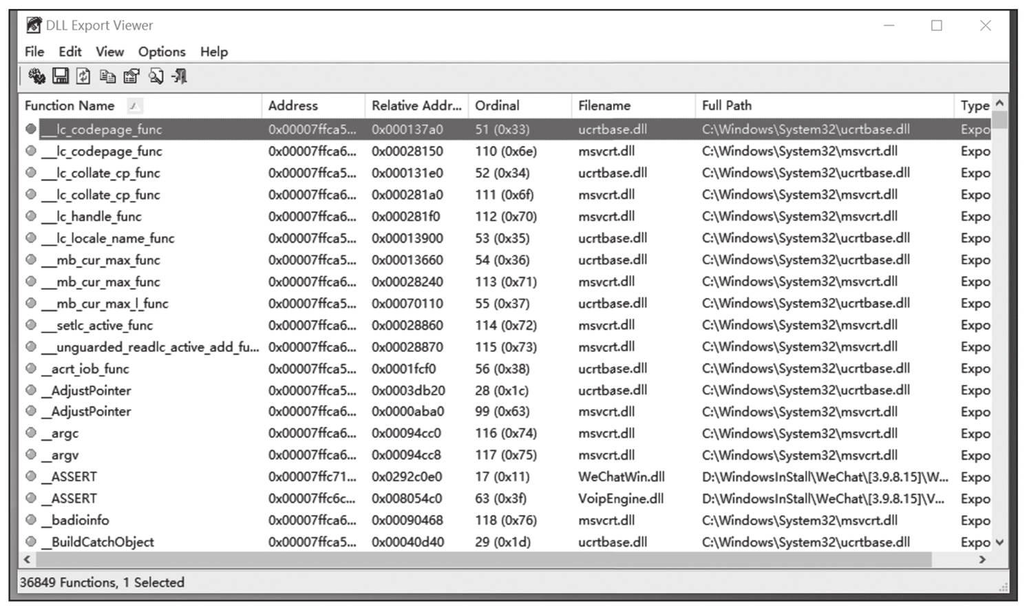
Task: Click relative address 0x00070110
Action: click(407, 304)
